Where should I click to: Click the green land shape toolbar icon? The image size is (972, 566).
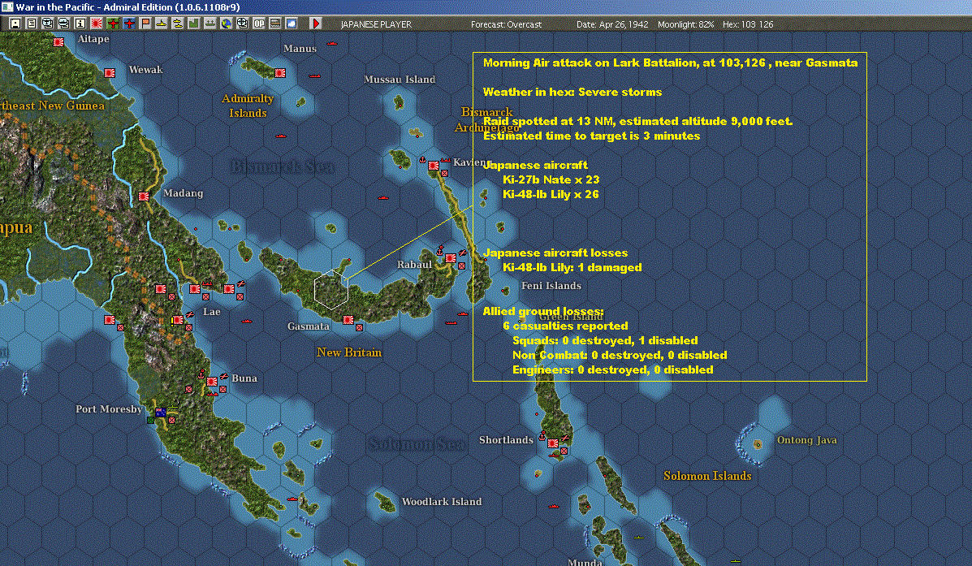click(x=193, y=24)
